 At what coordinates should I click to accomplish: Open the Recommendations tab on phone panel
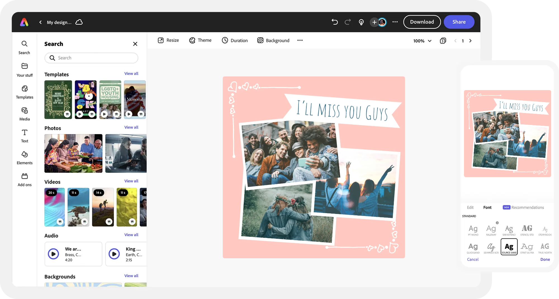click(523, 208)
